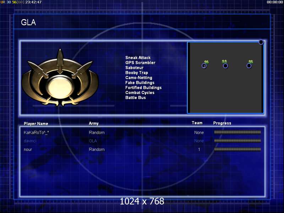
Task: Click KaKaRoTo's loading progress bar
Action: pyautogui.click(x=237, y=132)
